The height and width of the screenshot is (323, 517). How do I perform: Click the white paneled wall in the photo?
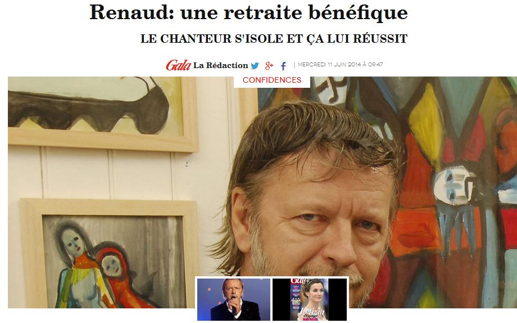(109, 175)
